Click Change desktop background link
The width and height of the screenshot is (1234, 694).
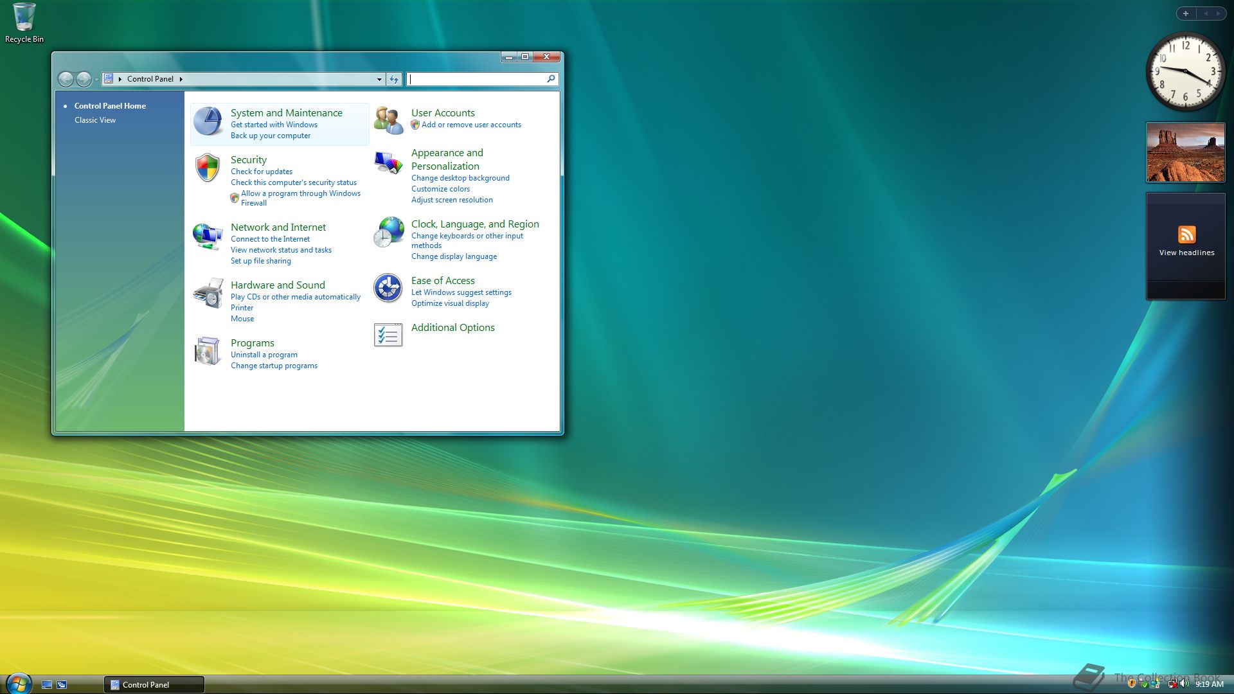[x=460, y=178]
